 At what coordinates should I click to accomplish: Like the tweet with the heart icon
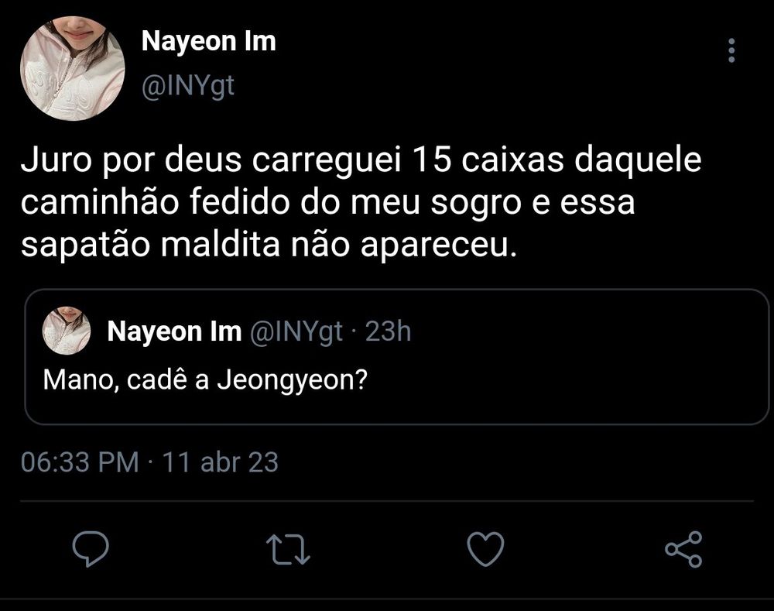(x=486, y=548)
